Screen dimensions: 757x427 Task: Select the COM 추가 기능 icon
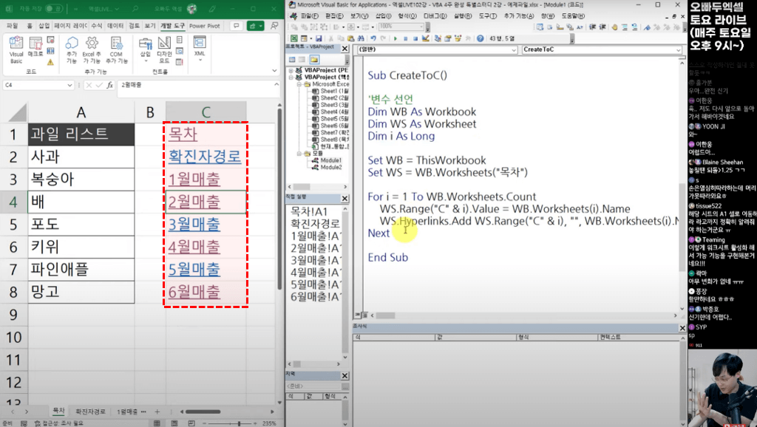[x=117, y=47]
